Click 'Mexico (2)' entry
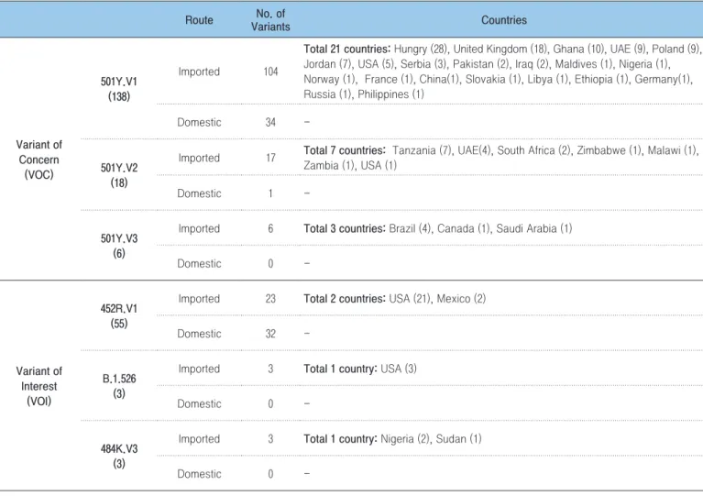Image resolution: width=703 pixels, height=496 pixels. (x=461, y=299)
